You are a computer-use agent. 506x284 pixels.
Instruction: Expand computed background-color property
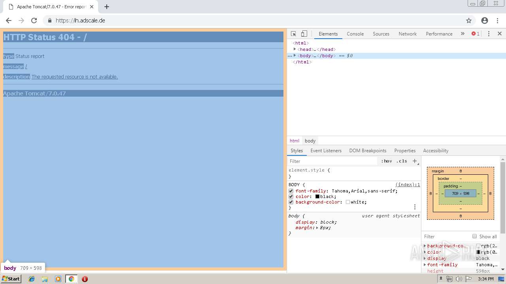[x=425, y=246]
